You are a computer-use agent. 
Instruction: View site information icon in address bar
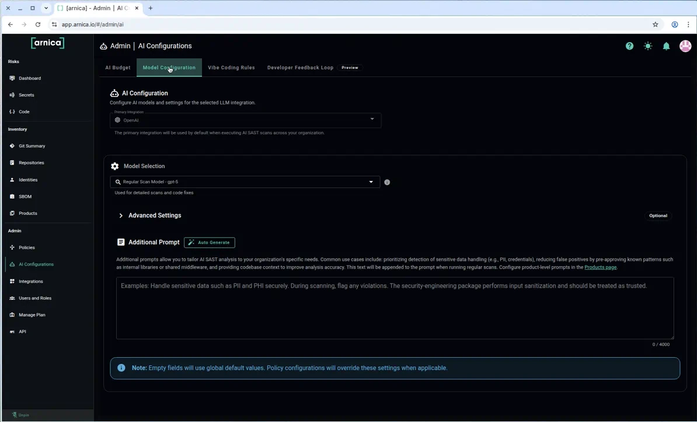coord(54,25)
